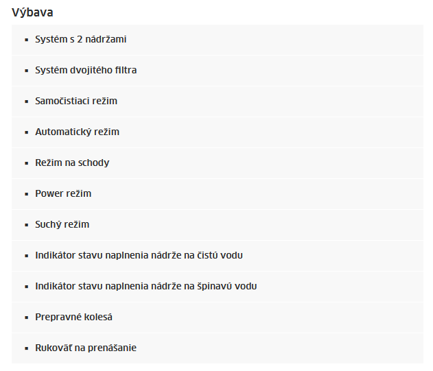Click the bullet before Prepravné kolesá
Viewport: 433px width, 371px height.
[27, 318]
